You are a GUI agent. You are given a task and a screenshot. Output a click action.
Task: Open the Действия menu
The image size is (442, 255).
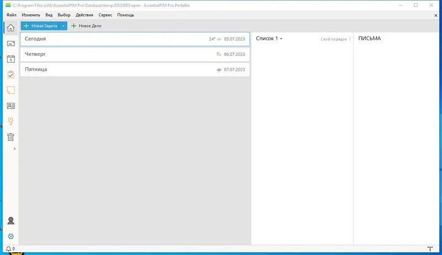[x=85, y=15]
